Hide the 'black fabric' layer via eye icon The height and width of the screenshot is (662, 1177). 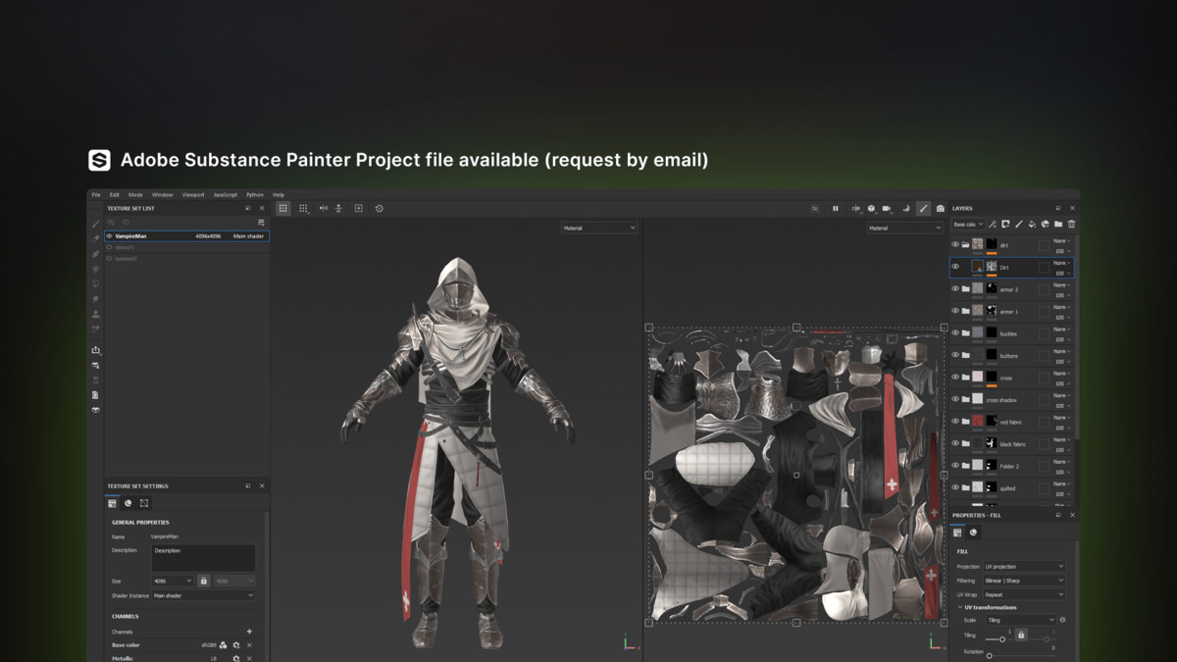click(x=955, y=443)
